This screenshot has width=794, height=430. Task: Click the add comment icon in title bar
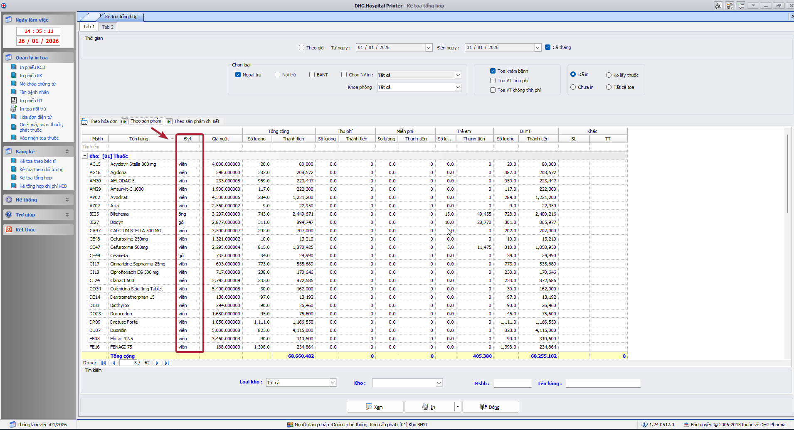click(x=741, y=5)
